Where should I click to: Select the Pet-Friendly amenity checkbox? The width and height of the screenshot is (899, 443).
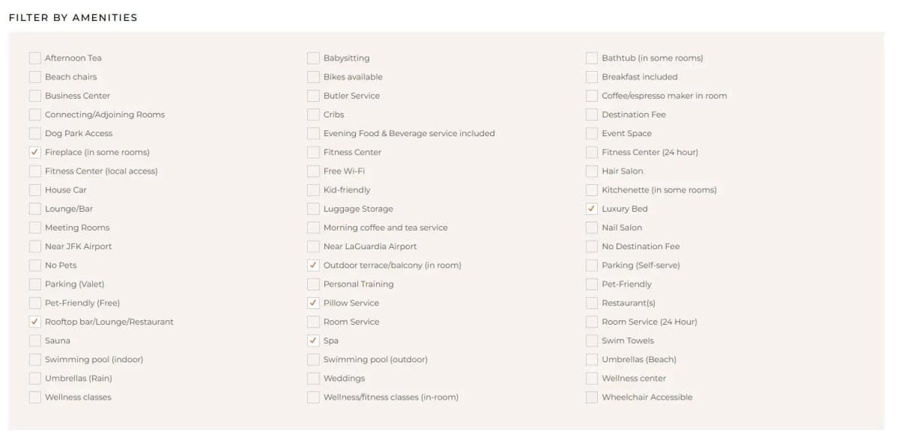tap(592, 284)
